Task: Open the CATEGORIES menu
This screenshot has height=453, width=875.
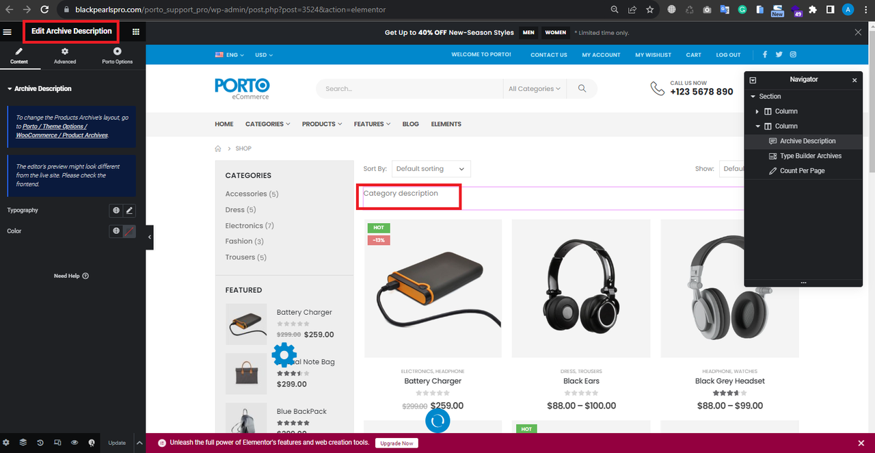Action: click(x=267, y=124)
